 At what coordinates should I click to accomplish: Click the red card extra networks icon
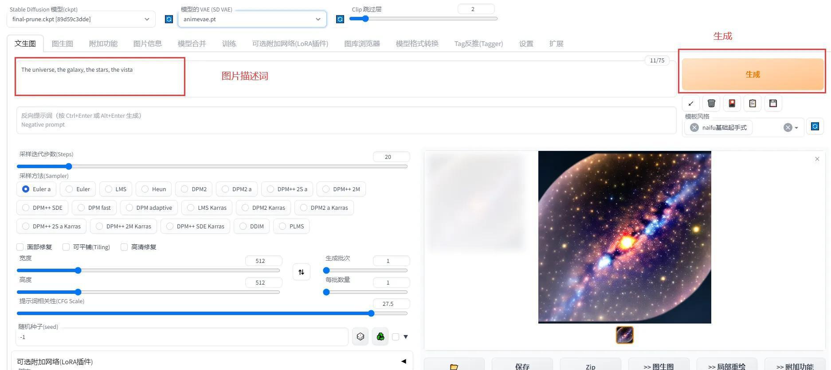pyautogui.click(x=732, y=104)
